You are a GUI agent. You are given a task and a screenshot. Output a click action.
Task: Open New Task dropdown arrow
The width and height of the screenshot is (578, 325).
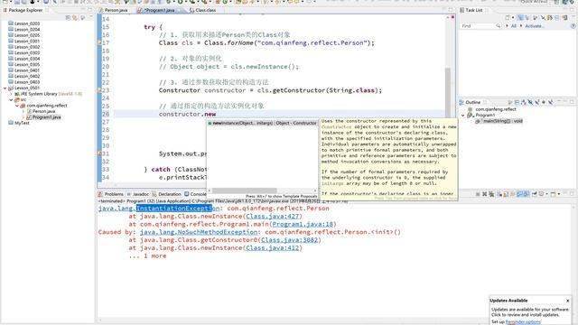tap(513, 17)
